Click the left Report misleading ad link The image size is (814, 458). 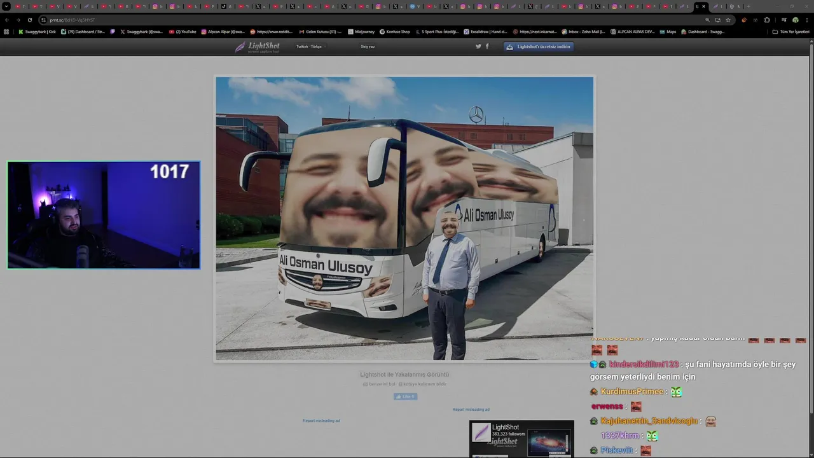[x=321, y=420]
